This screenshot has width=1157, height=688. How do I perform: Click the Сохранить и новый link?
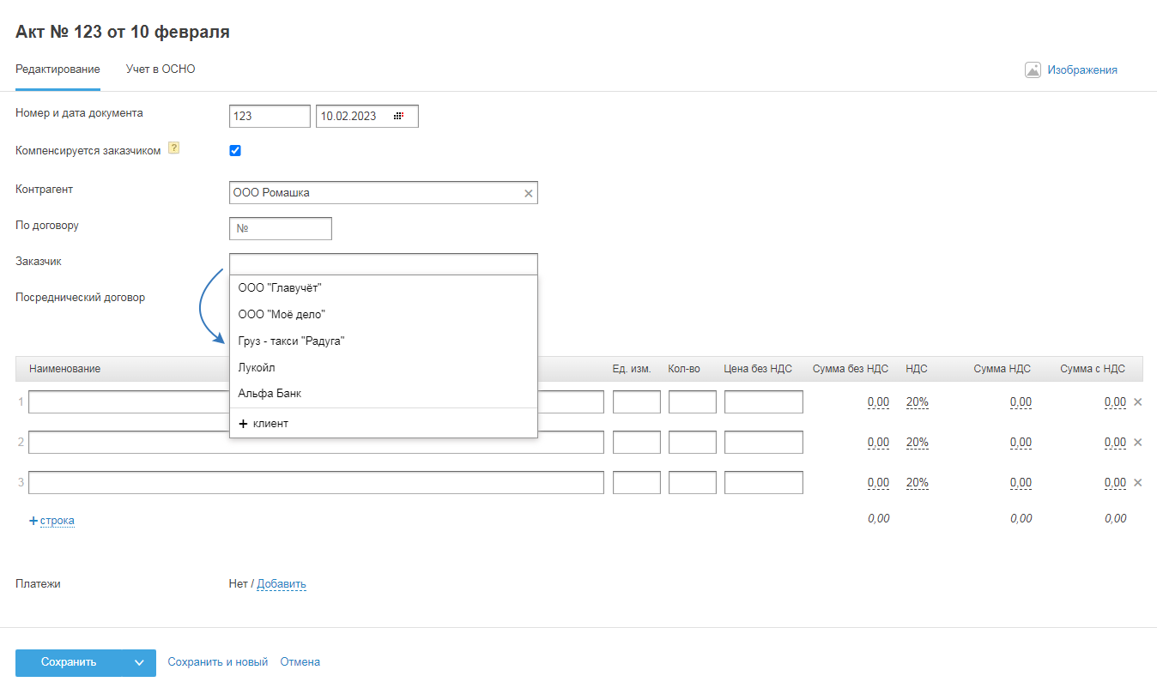(218, 662)
